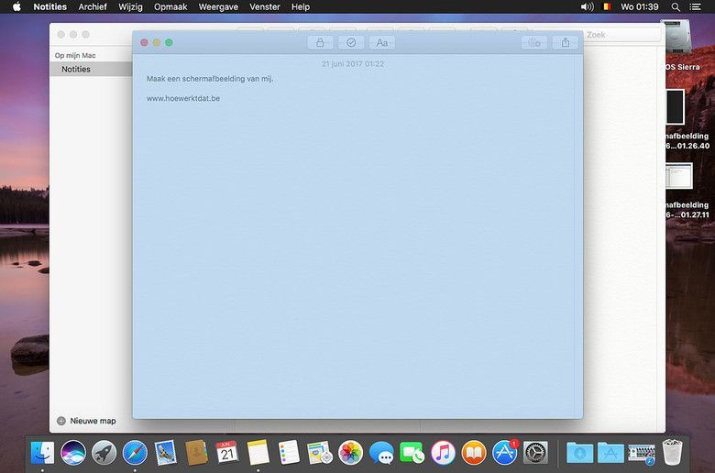Select the Notities folder in the sidebar
This screenshot has height=473, width=715.
pyautogui.click(x=91, y=70)
